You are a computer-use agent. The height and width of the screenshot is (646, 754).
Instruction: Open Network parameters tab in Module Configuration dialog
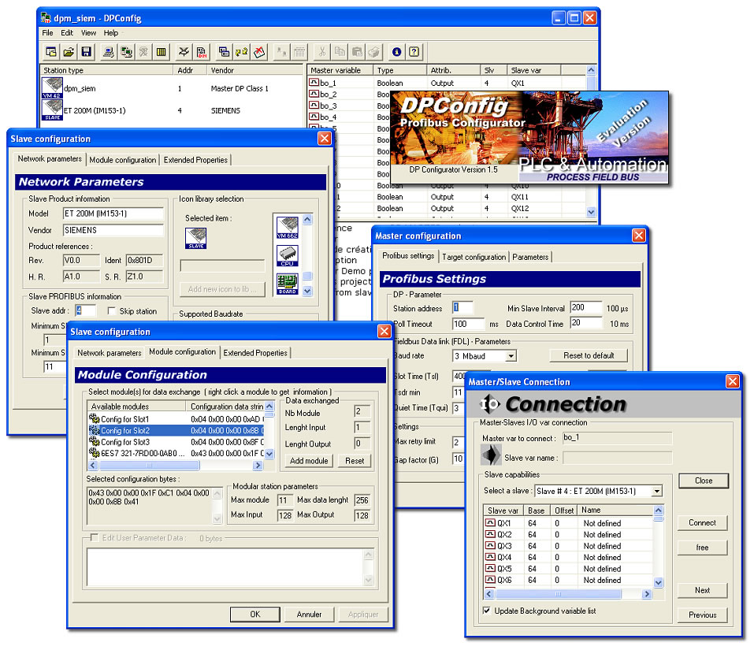tap(110, 353)
